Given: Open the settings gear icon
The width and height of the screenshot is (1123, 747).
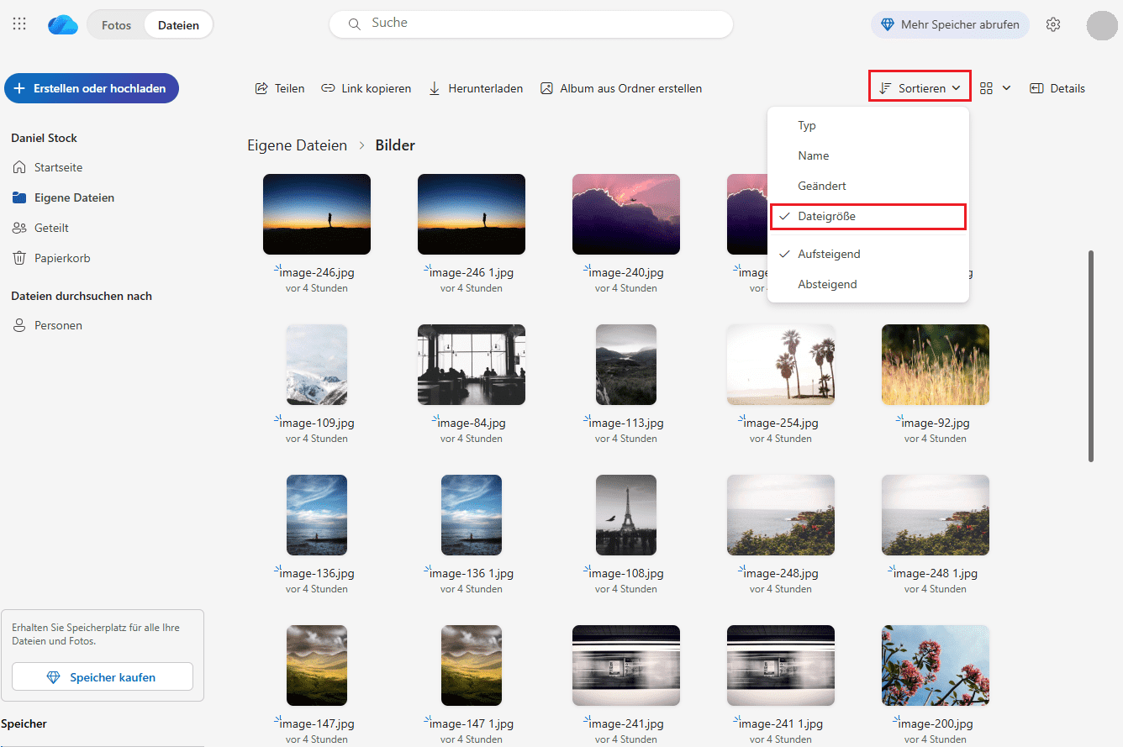Looking at the screenshot, I should click(1052, 24).
